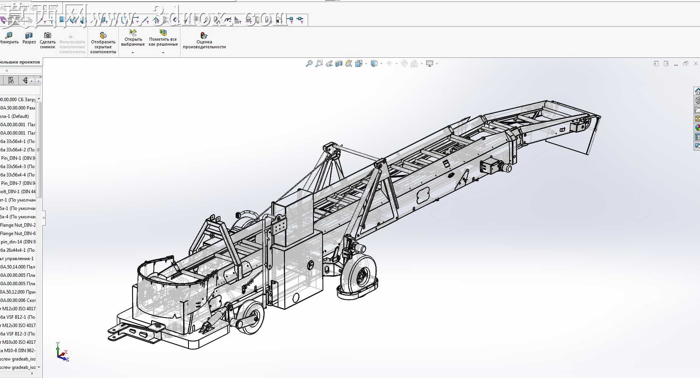Click the View Orientation cube icon
Viewport: 700px width, 378px height.
click(x=359, y=64)
